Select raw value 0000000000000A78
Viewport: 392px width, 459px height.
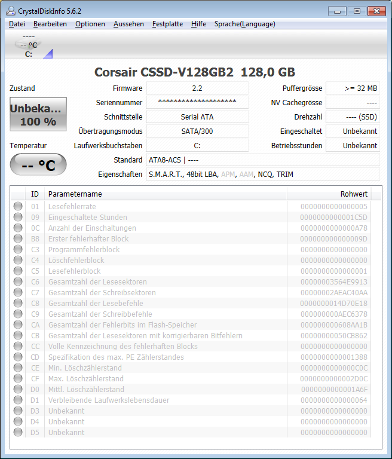coord(334,228)
